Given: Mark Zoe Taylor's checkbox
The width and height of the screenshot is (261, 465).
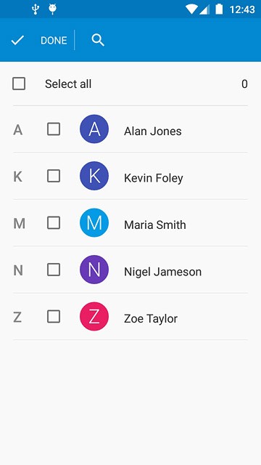Looking at the screenshot, I should pyautogui.click(x=54, y=317).
